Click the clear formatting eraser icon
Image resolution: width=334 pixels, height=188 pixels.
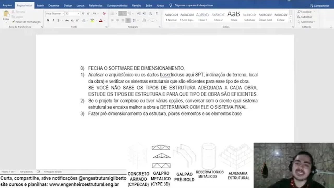click(x=104, y=13)
